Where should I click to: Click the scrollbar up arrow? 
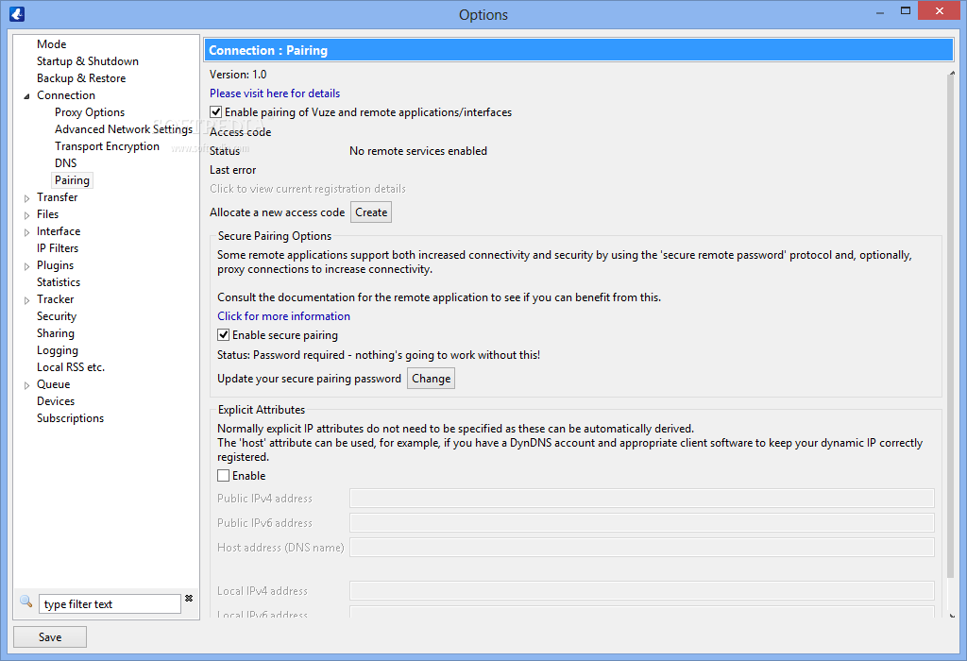point(951,72)
